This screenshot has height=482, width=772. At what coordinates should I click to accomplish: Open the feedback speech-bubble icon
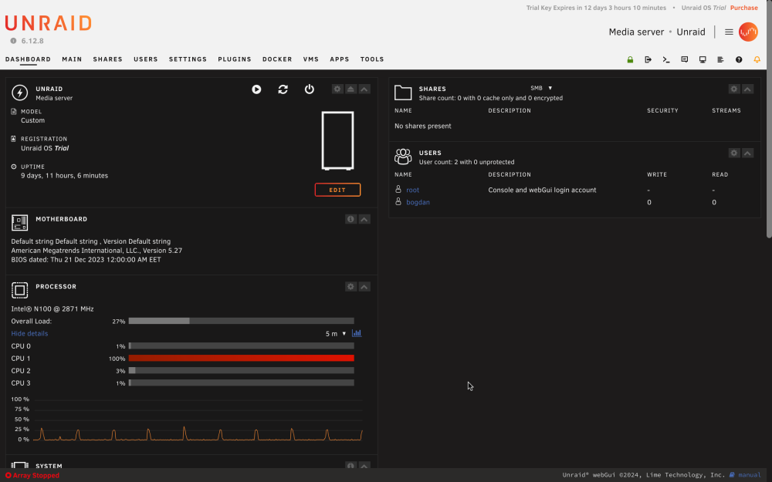[684, 59]
